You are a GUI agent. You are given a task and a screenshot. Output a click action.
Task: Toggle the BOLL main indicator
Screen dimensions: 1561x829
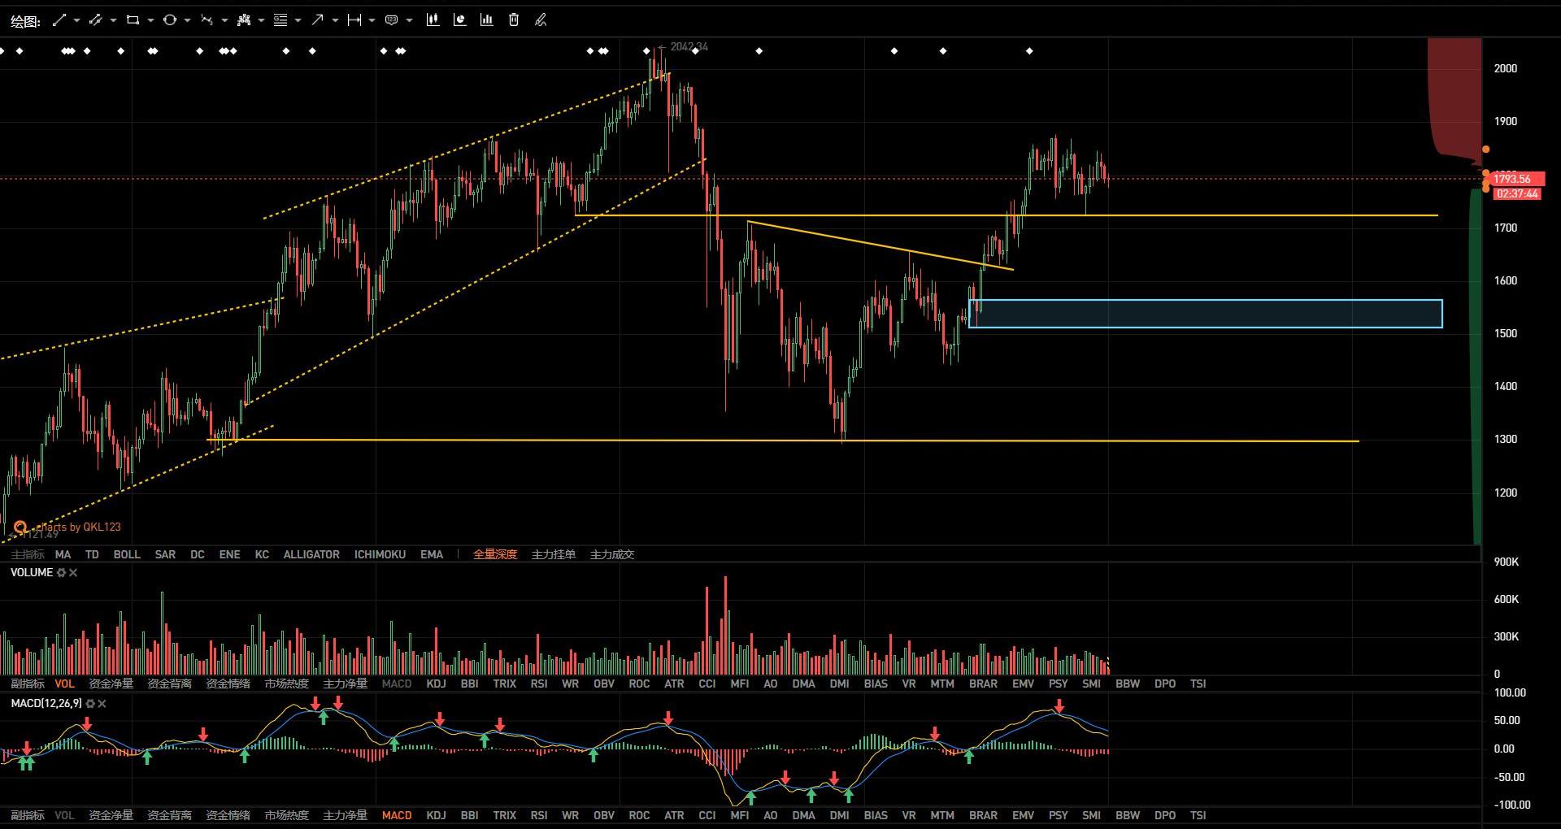127,554
